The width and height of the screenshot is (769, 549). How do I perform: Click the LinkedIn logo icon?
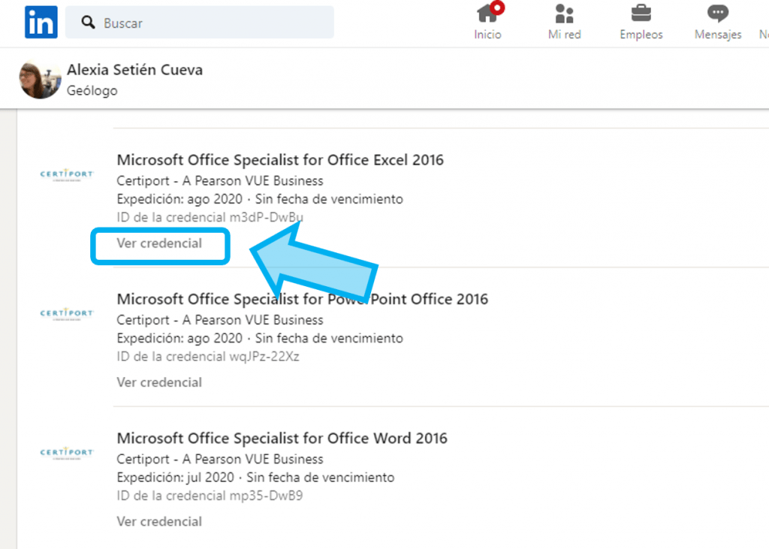click(x=41, y=22)
